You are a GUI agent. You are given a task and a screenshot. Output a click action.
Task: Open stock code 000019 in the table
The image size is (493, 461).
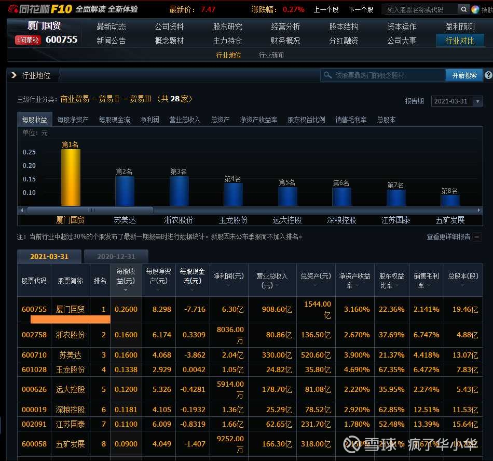(x=34, y=410)
